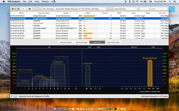This screenshot has height=111, width=179.
Task: Open the Advanced Details tab
Action: (x=113, y=42)
